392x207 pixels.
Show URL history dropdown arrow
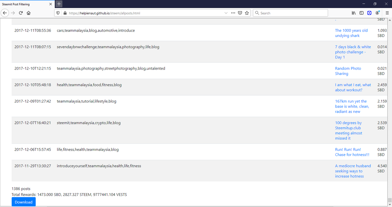(x=226, y=13)
